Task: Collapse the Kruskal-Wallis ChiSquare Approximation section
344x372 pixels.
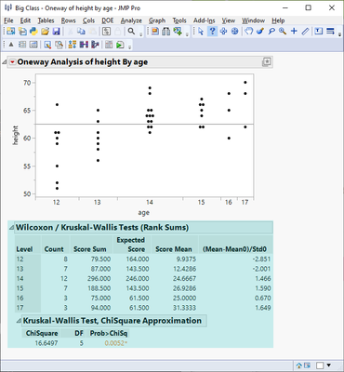Action: coord(19,321)
